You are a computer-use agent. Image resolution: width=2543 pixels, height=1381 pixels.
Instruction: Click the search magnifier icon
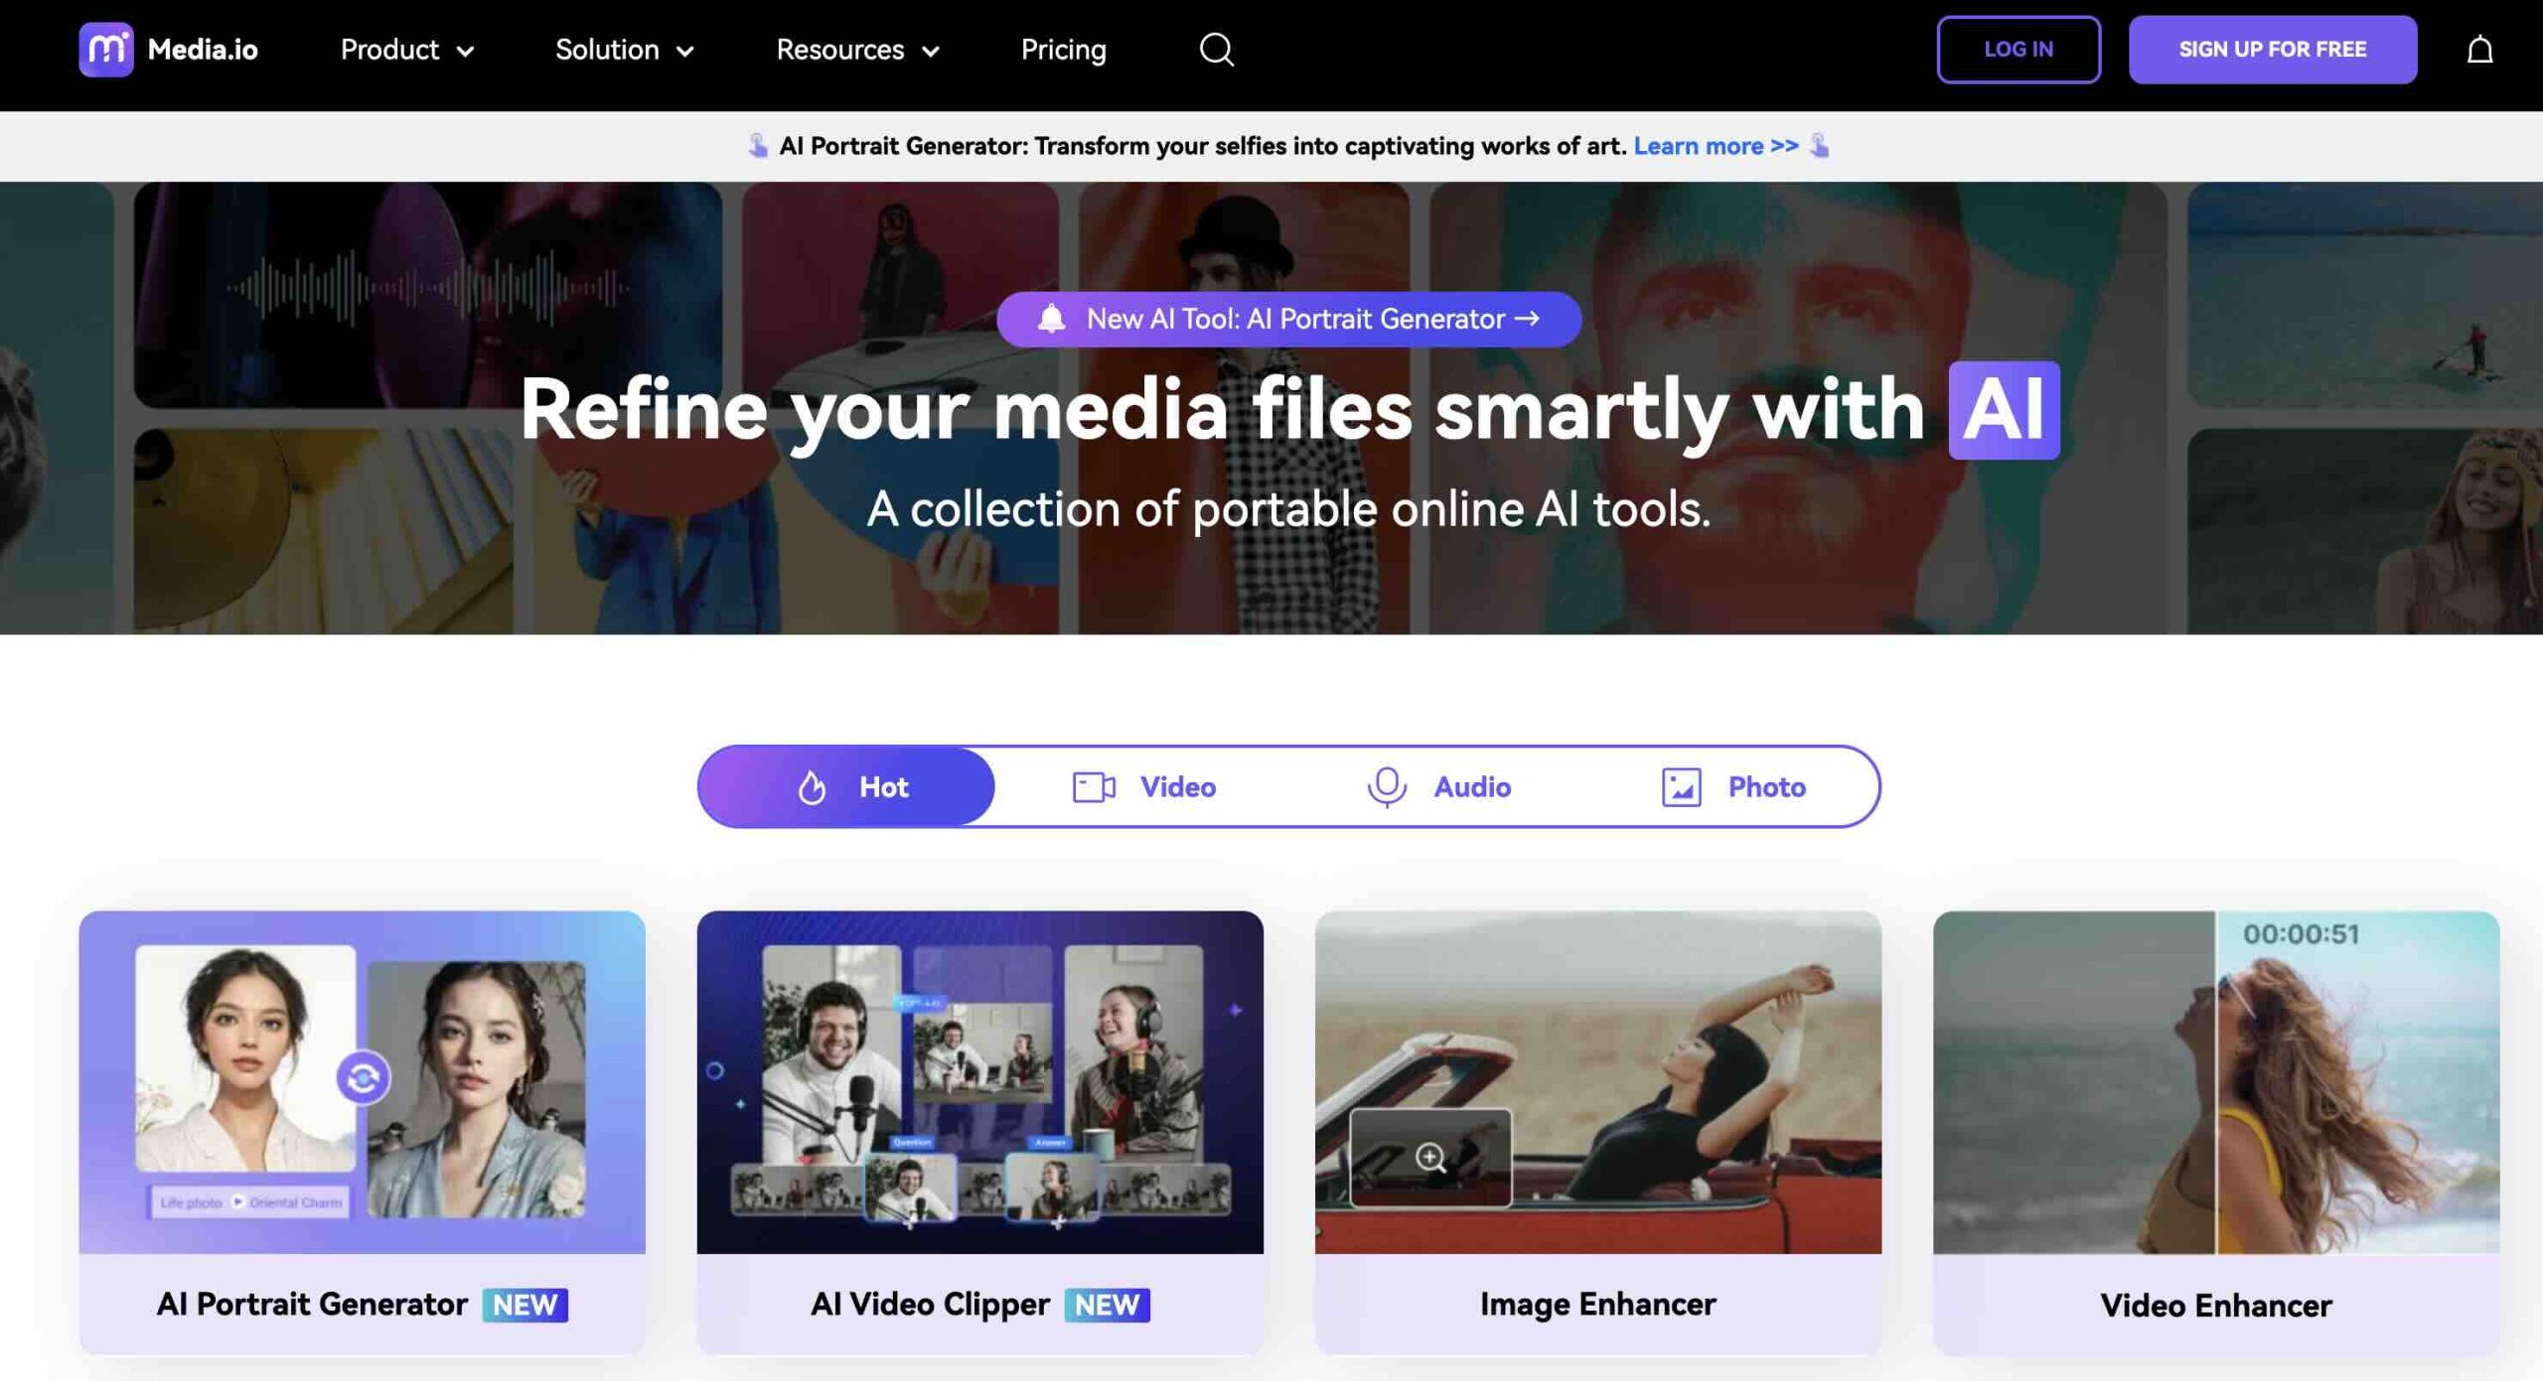1218,48
